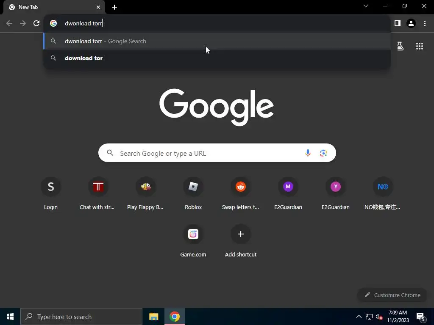The width and height of the screenshot is (434, 325).
Task: Select the 'download tor' suggestion
Action: [217, 58]
